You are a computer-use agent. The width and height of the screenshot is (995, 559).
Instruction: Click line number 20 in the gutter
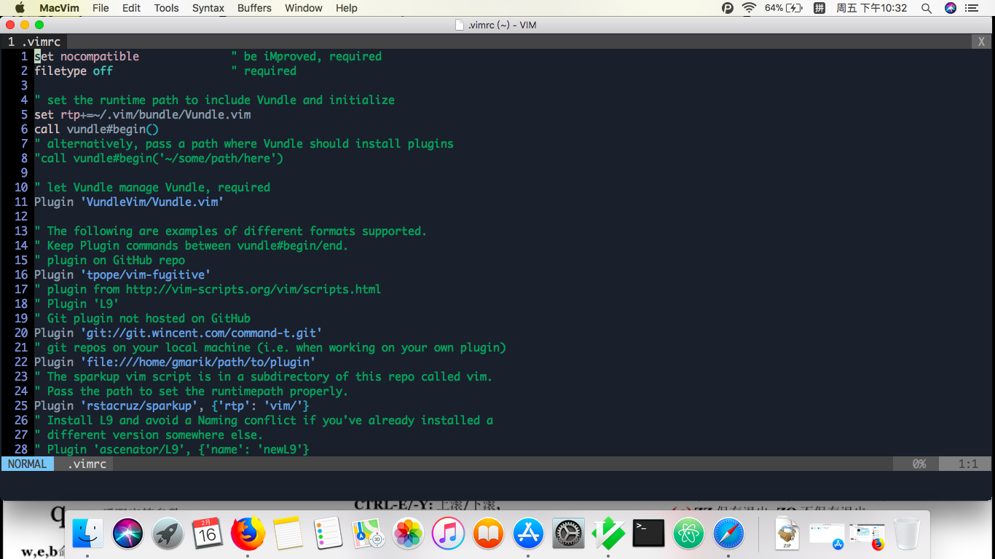(x=20, y=333)
